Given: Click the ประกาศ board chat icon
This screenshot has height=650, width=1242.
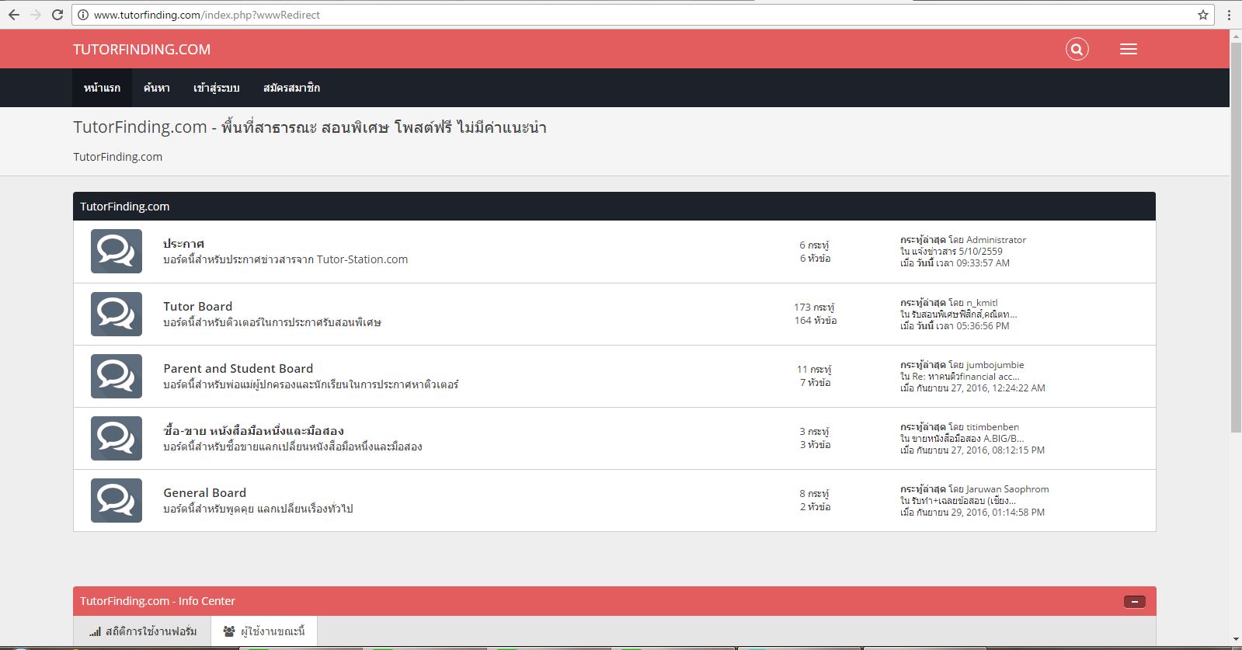Looking at the screenshot, I should pyautogui.click(x=117, y=251).
